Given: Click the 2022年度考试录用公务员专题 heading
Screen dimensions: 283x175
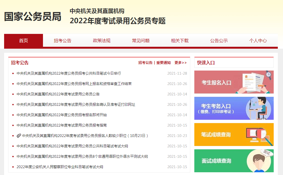Looking at the screenshot, I should pyautogui.click(x=118, y=21).
